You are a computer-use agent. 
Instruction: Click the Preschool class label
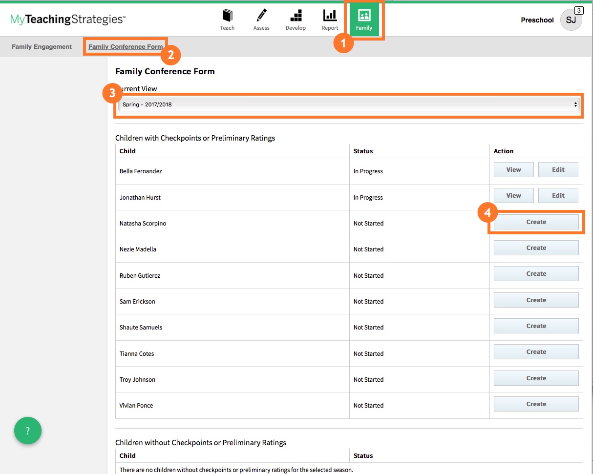click(x=537, y=20)
